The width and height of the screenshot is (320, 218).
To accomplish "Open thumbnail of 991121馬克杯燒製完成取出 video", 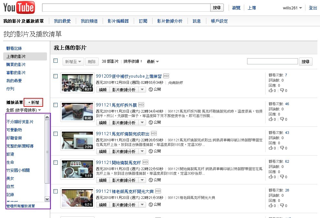I will pos(77,141).
